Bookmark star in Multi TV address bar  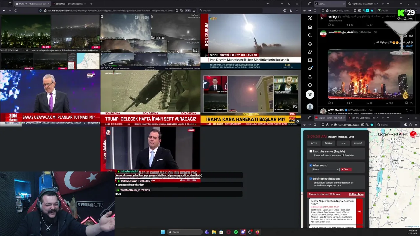coord(194,10)
